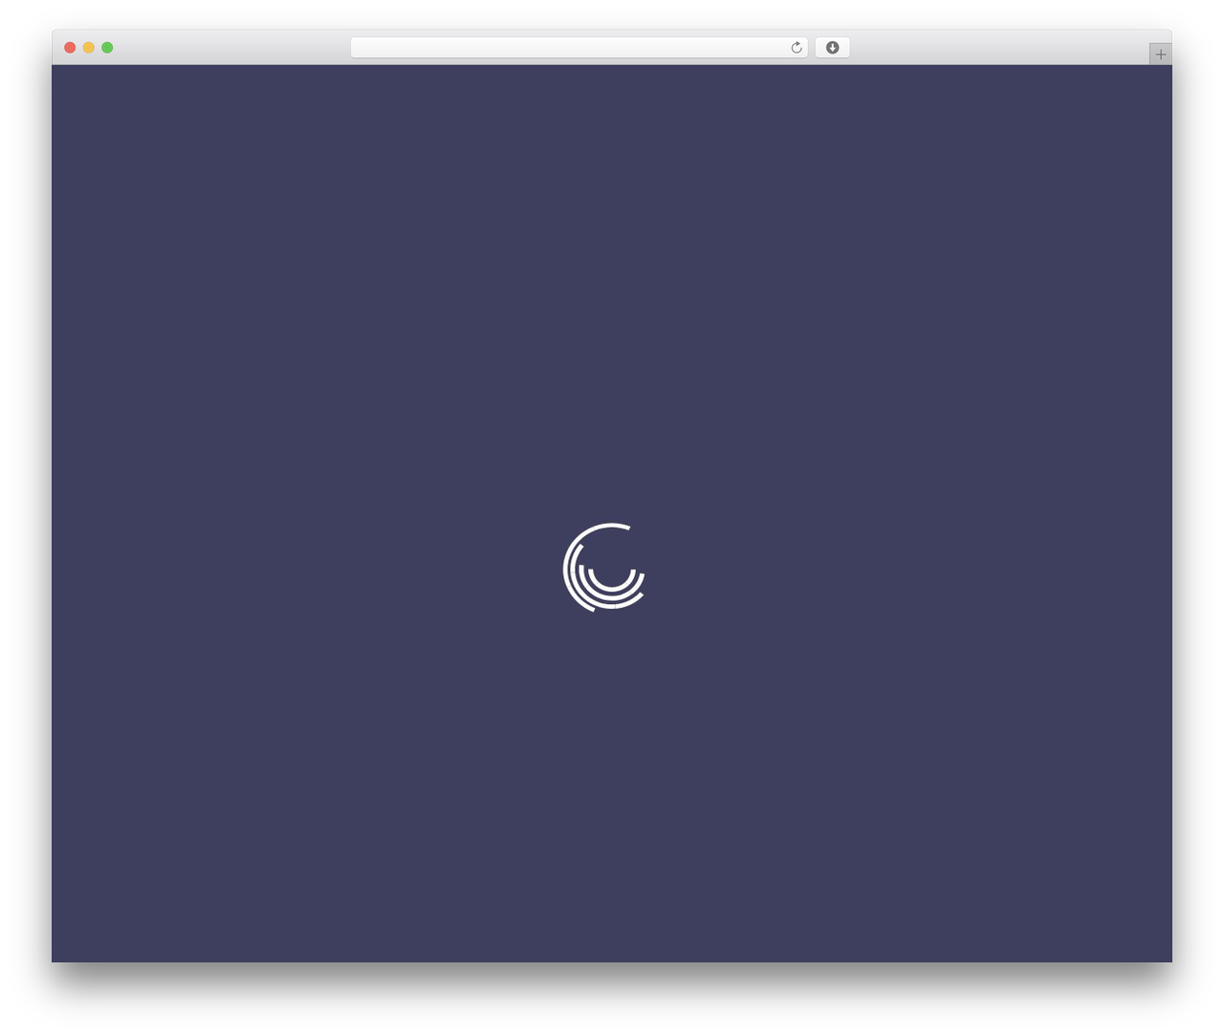Open the downloads button
This screenshot has width=1224, height=1036.
(x=832, y=48)
